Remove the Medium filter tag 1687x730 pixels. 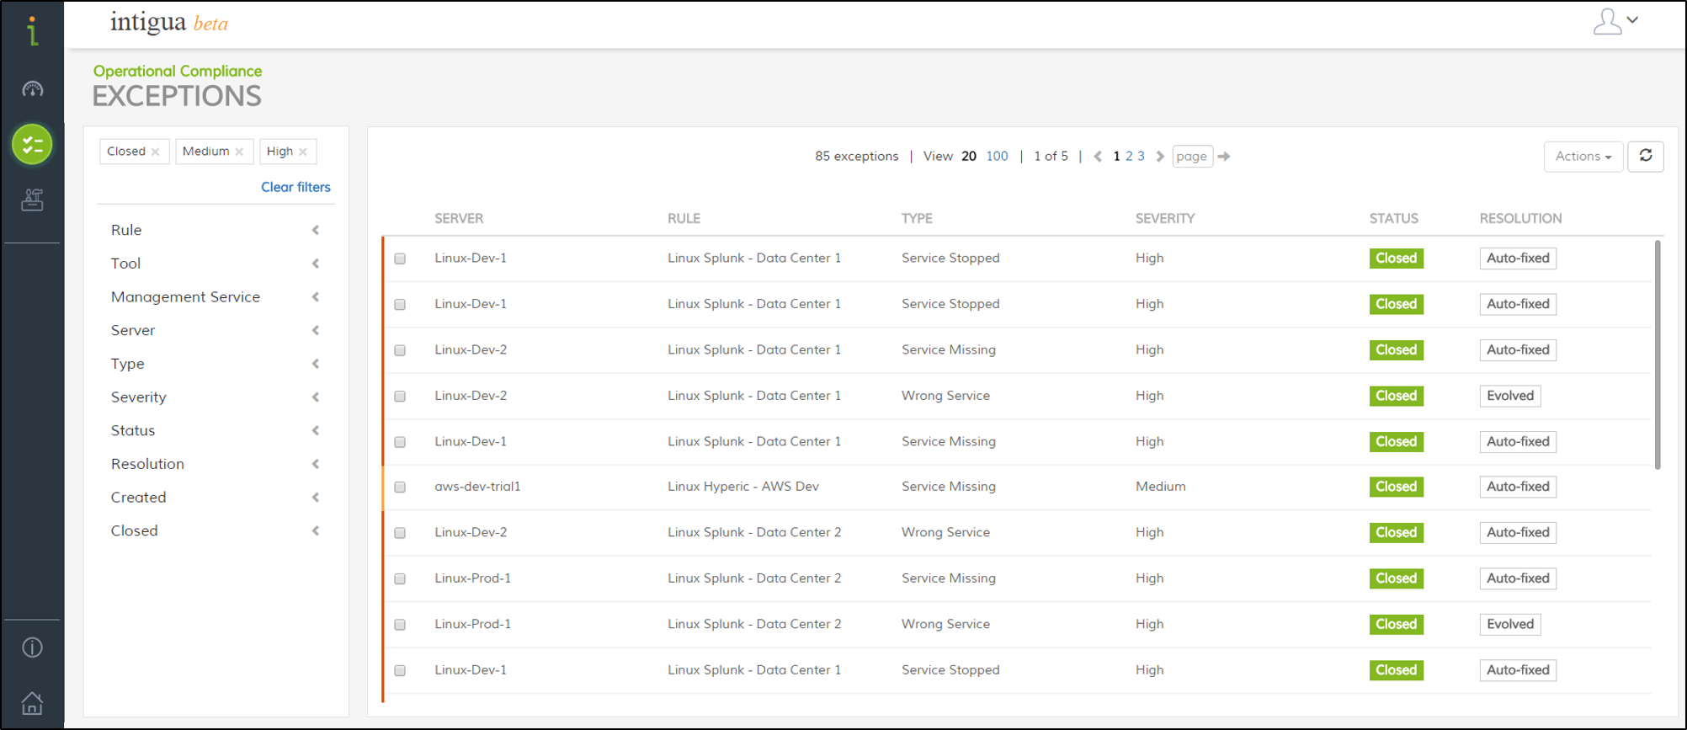pos(239,152)
